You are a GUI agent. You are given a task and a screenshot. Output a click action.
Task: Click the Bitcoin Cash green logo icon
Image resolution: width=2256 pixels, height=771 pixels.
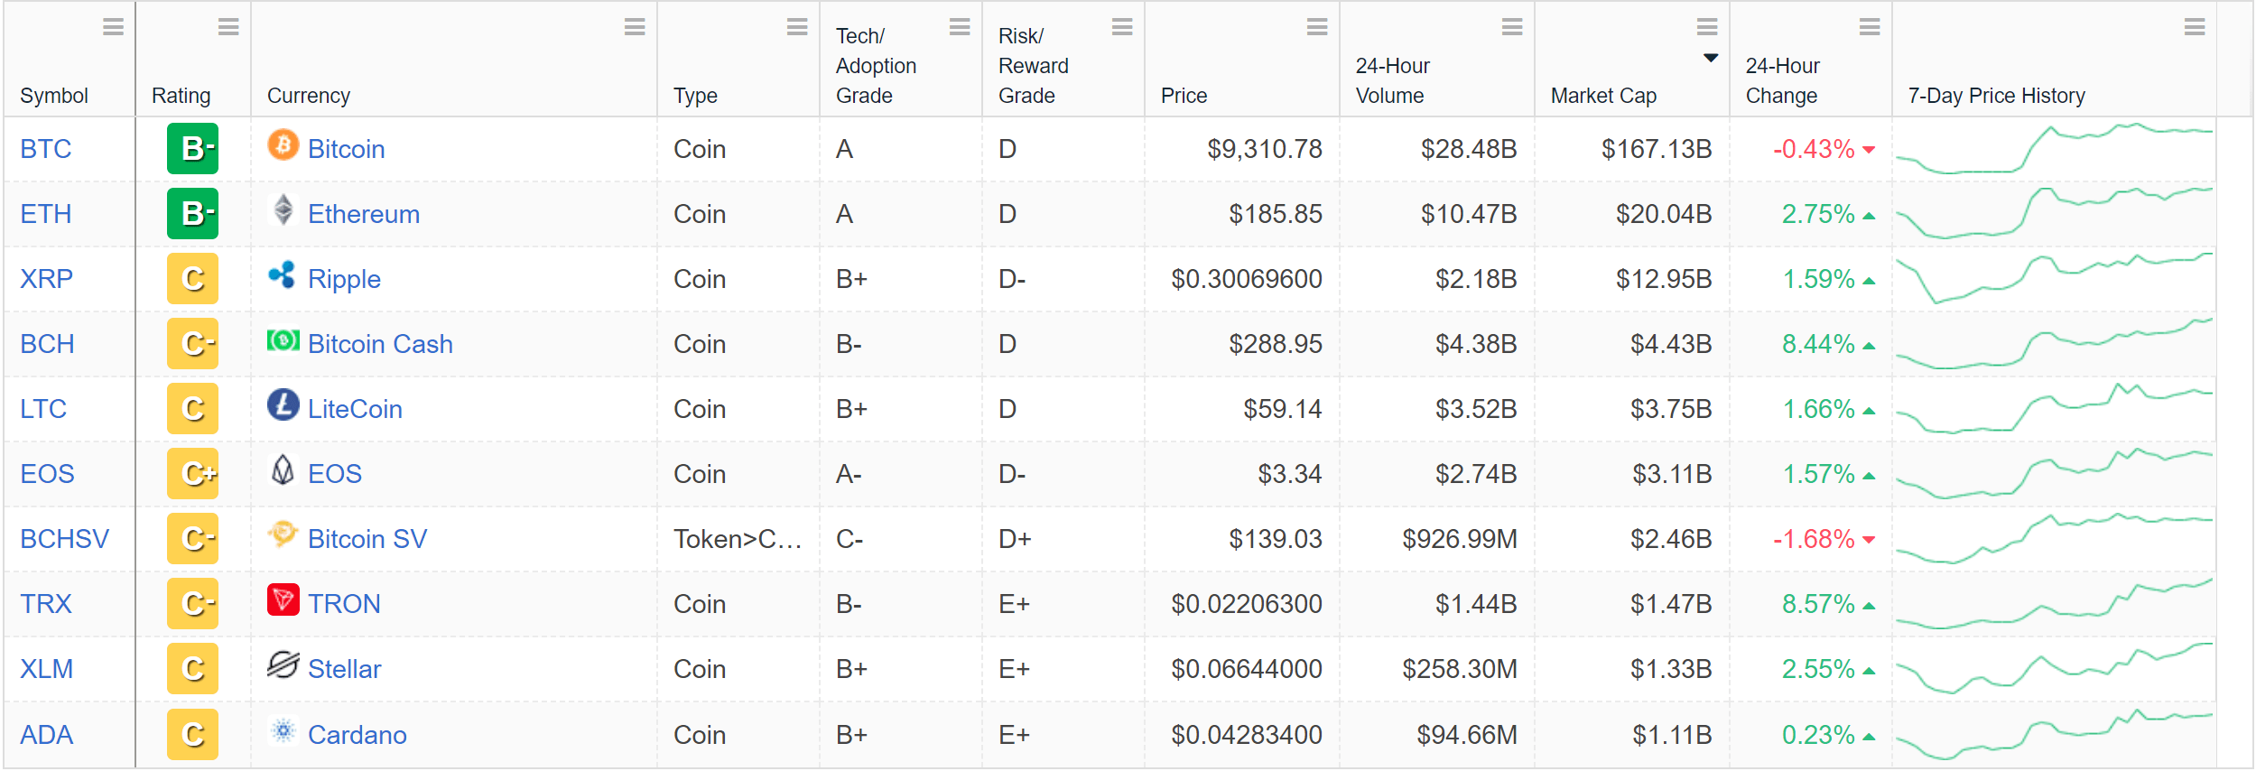[283, 340]
